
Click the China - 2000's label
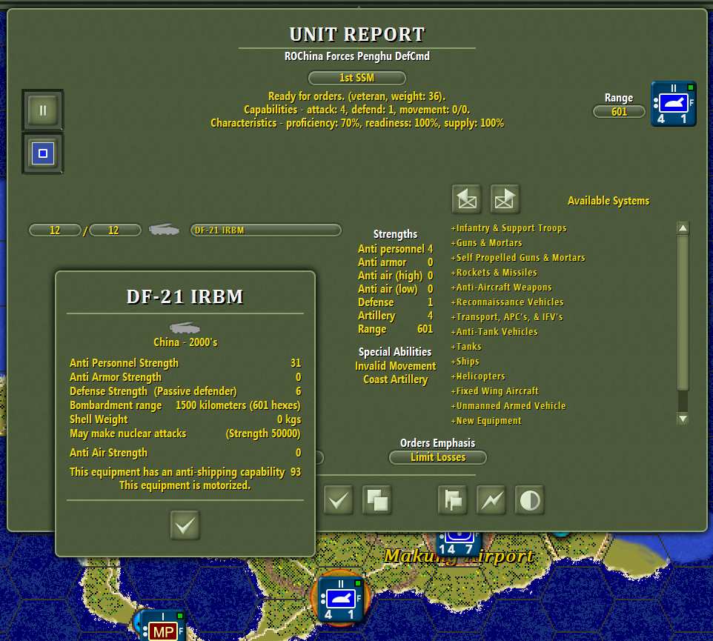pos(185,342)
